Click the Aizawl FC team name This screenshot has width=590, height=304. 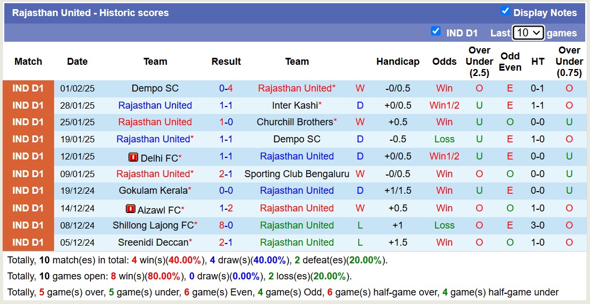click(160, 210)
